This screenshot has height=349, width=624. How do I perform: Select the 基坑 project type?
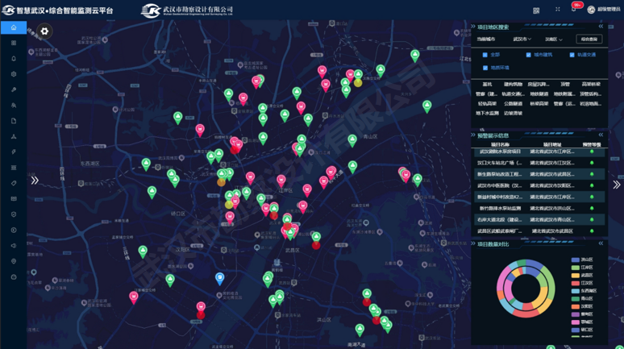pyautogui.click(x=487, y=85)
